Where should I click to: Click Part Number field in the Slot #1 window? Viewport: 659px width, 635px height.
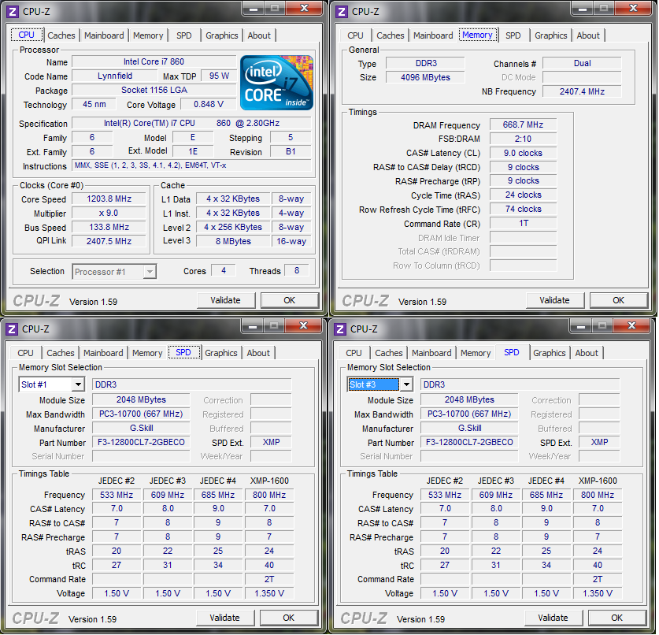click(x=141, y=443)
